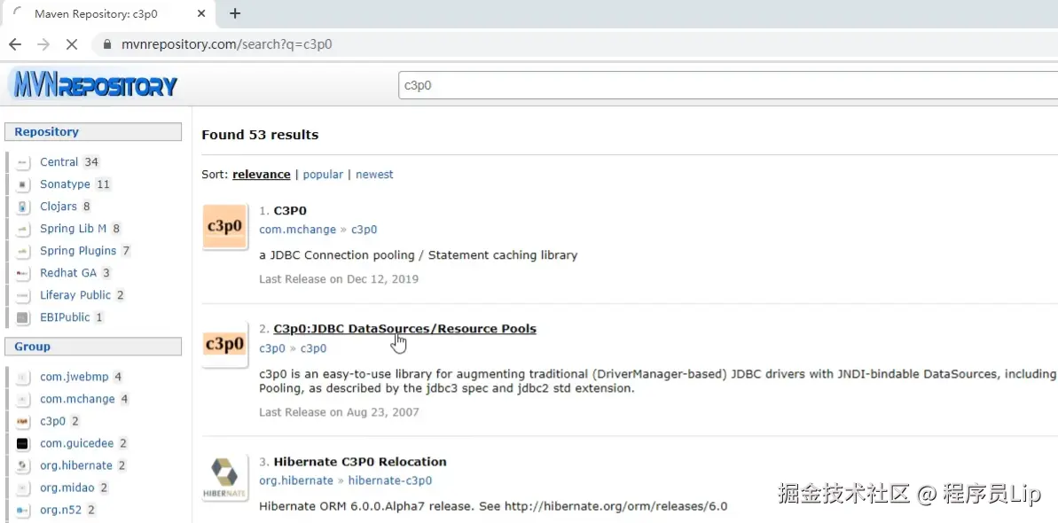Filter by Sonatype repository

click(x=65, y=184)
